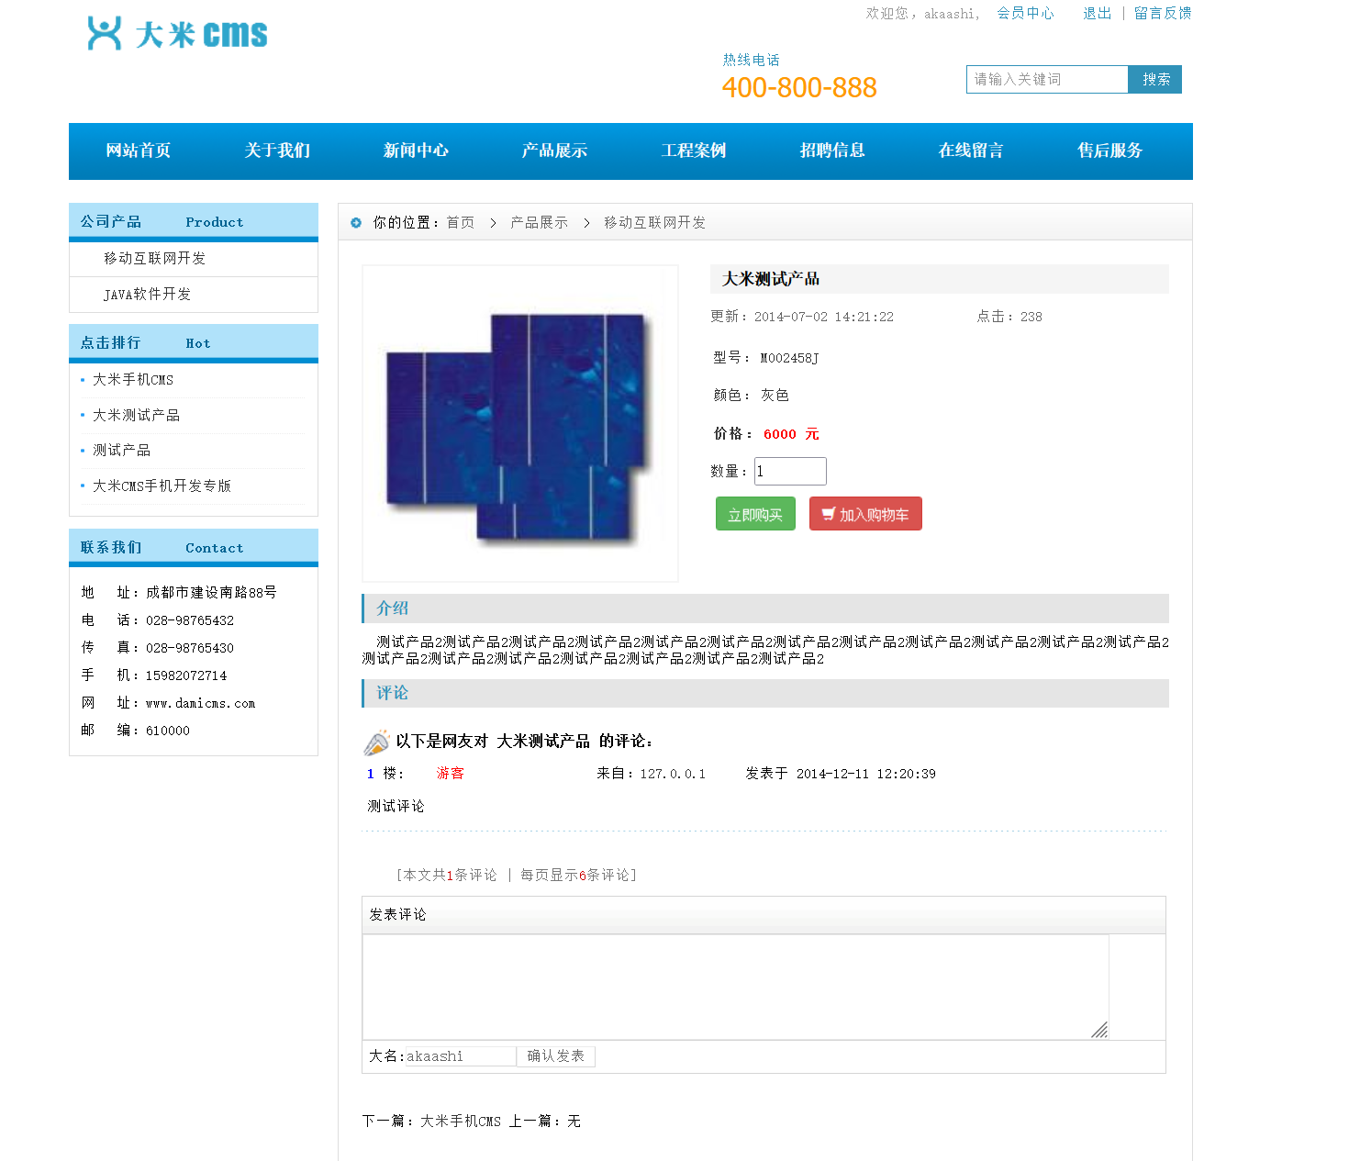Click the 搜索 search button
This screenshot has width=1349, height=1161.
[1155, 80]
